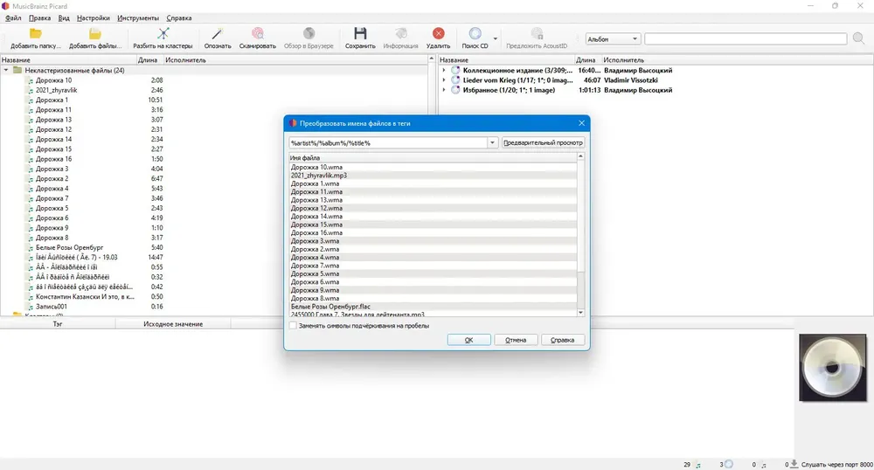Screen dimensions: 874x470
Task: Click the Отмена button
Action: pos(516,340)
